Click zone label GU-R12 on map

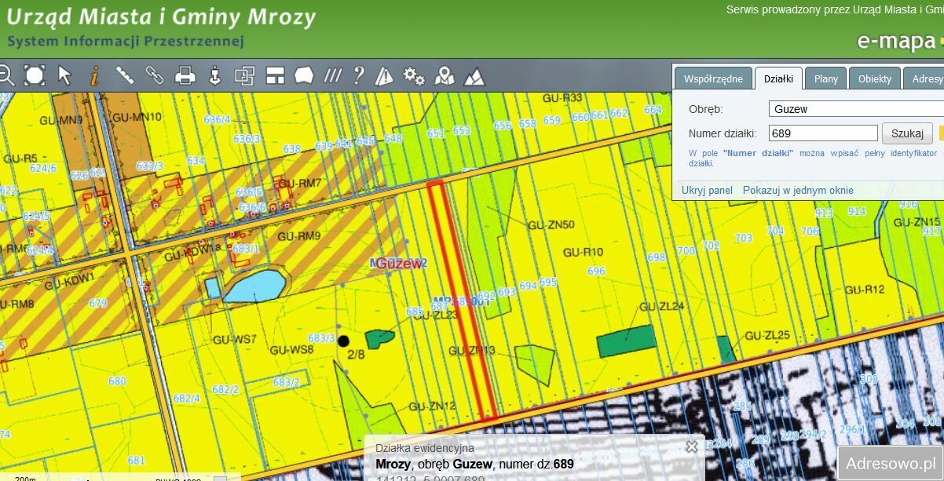click(865, 290)
